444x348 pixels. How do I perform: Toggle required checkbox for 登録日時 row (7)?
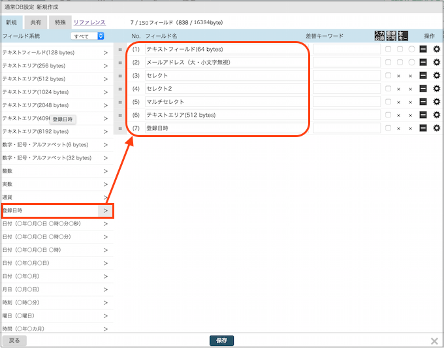click(388, 128)
